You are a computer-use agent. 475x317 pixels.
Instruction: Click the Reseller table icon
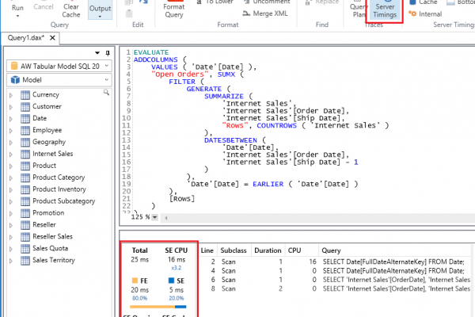pyautogui.click(x=25, y=225)
